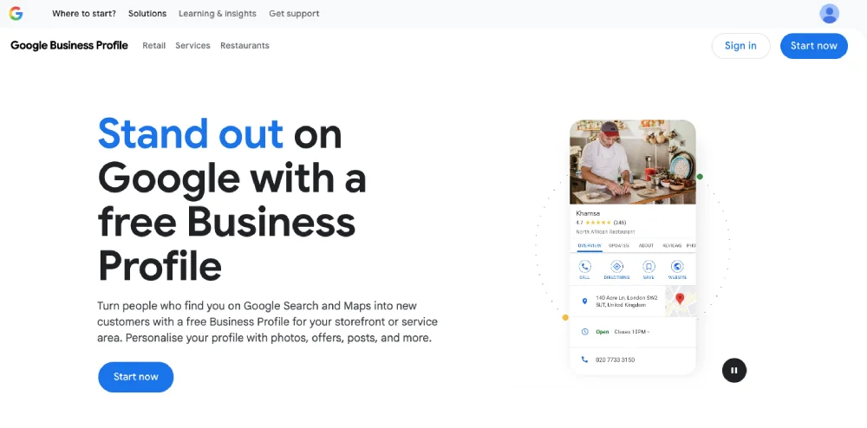Click the Google logo in top bar
This screenshot has height=428, width=867.
coord(16,14)
